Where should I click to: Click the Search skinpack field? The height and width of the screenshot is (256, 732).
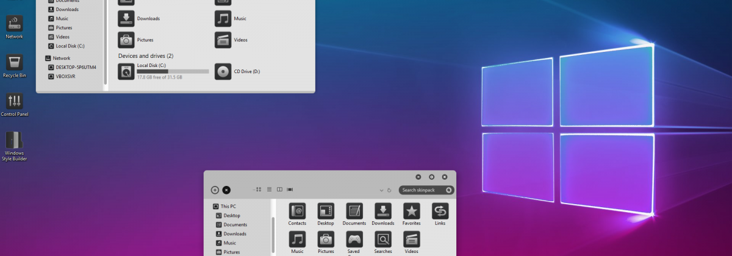pyautogui.click(x=426, y=190)
